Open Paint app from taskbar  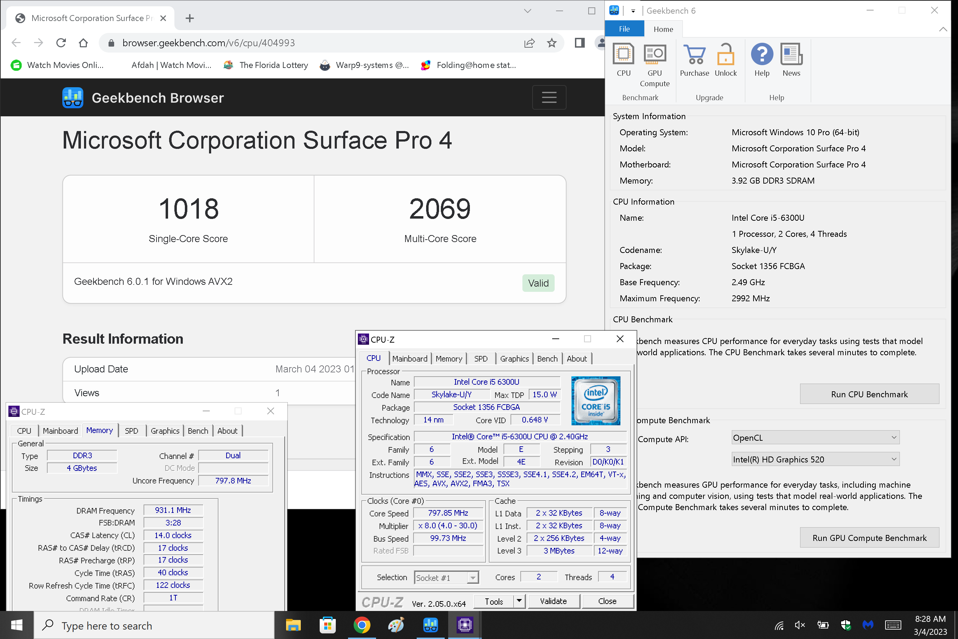click(x=396, y=625)
